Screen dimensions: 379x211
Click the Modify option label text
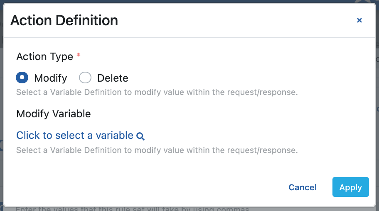tap(50, 78)
